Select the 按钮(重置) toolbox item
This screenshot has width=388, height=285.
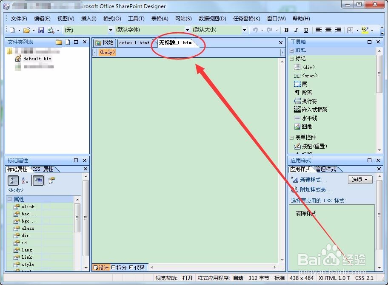(311, 146)
